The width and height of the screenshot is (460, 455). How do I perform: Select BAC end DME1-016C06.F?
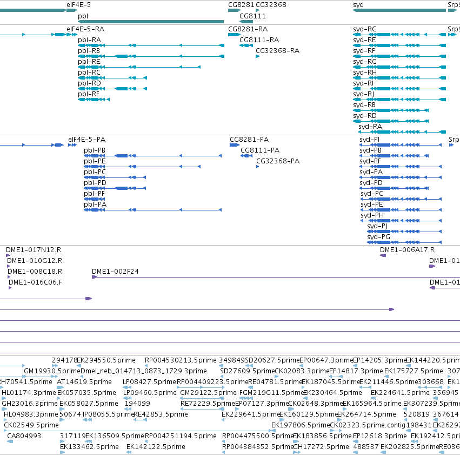[10, 288]
